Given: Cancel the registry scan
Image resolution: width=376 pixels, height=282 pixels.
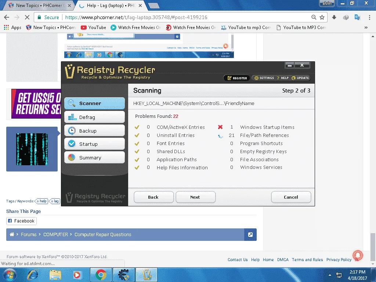Looking at the screenshot, I should click(291, 197).
